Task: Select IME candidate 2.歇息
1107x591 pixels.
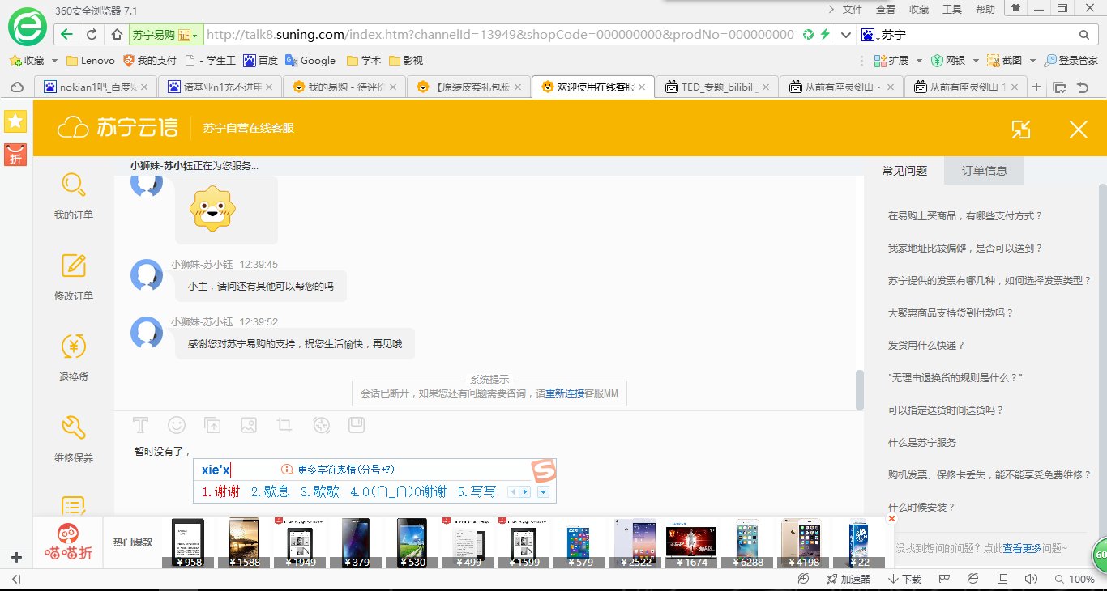Action: tap(270, 491)
